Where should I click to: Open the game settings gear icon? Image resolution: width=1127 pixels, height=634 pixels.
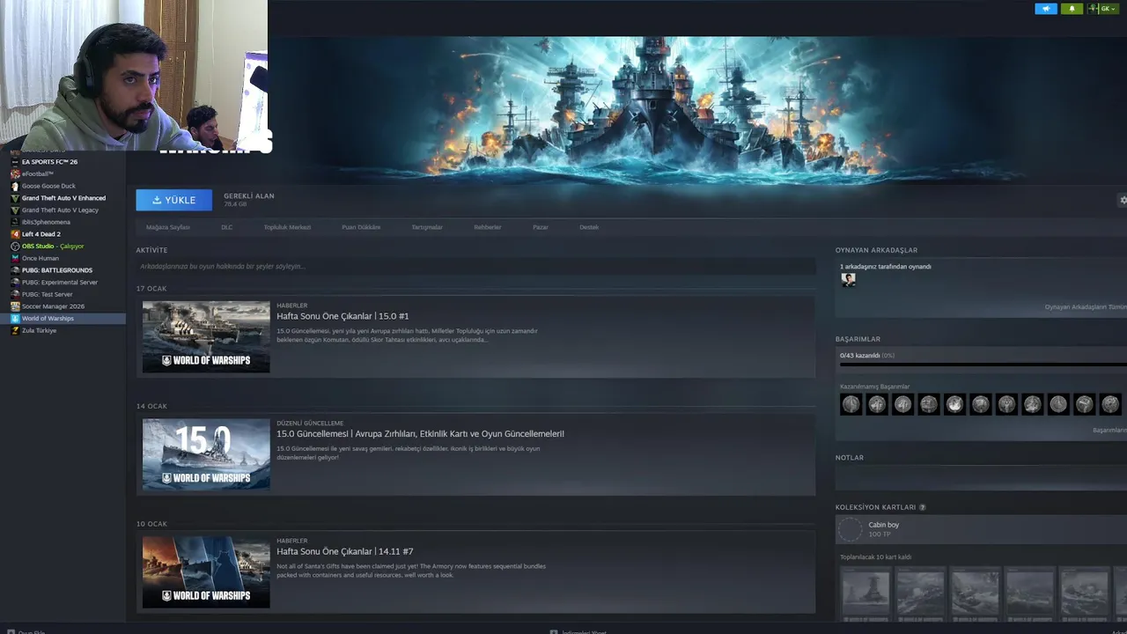pyautogui.click(x=1123, y=200)
